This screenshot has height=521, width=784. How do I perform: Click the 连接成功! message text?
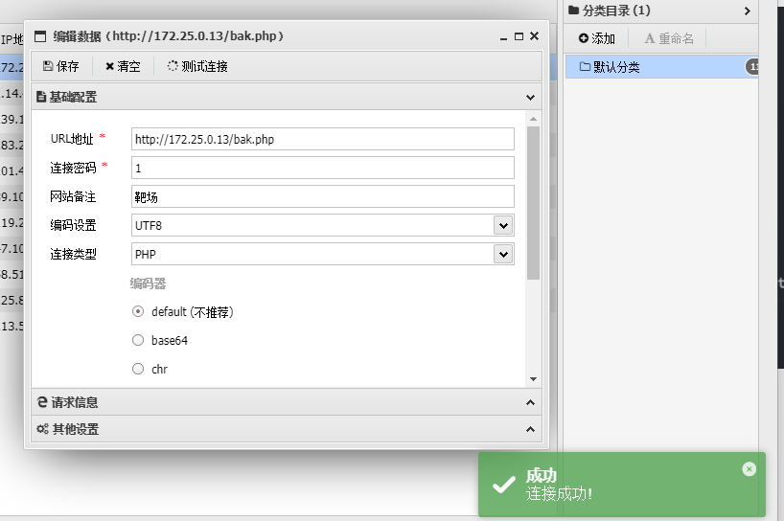coord(559,493)
